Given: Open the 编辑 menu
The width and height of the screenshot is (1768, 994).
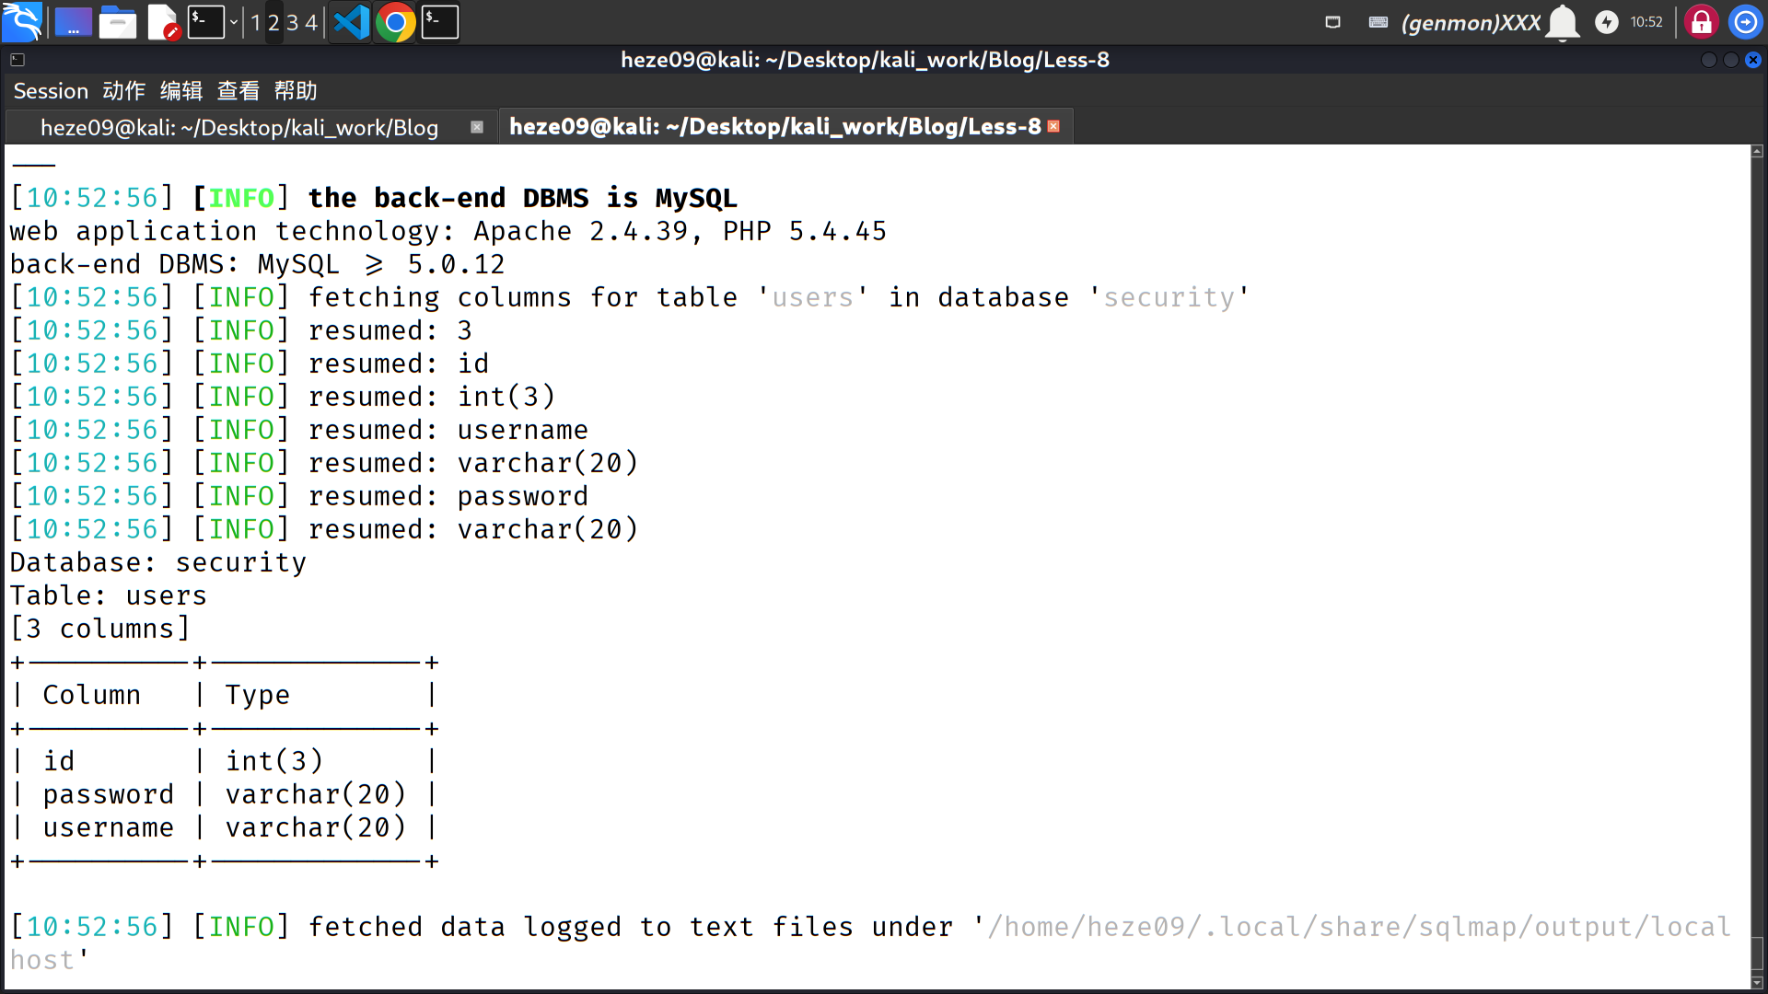Looking at the screenshot, I should click(180, 91).
